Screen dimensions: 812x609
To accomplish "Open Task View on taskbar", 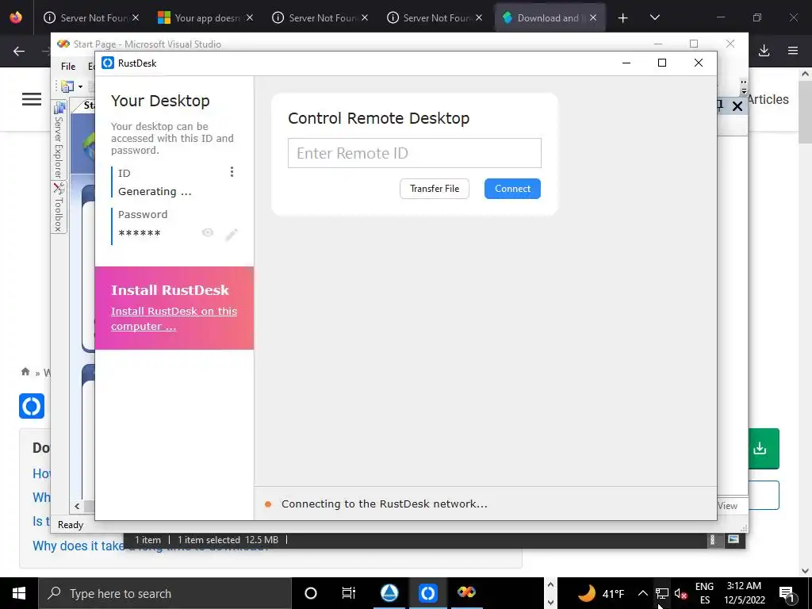I will click(349, 593).
